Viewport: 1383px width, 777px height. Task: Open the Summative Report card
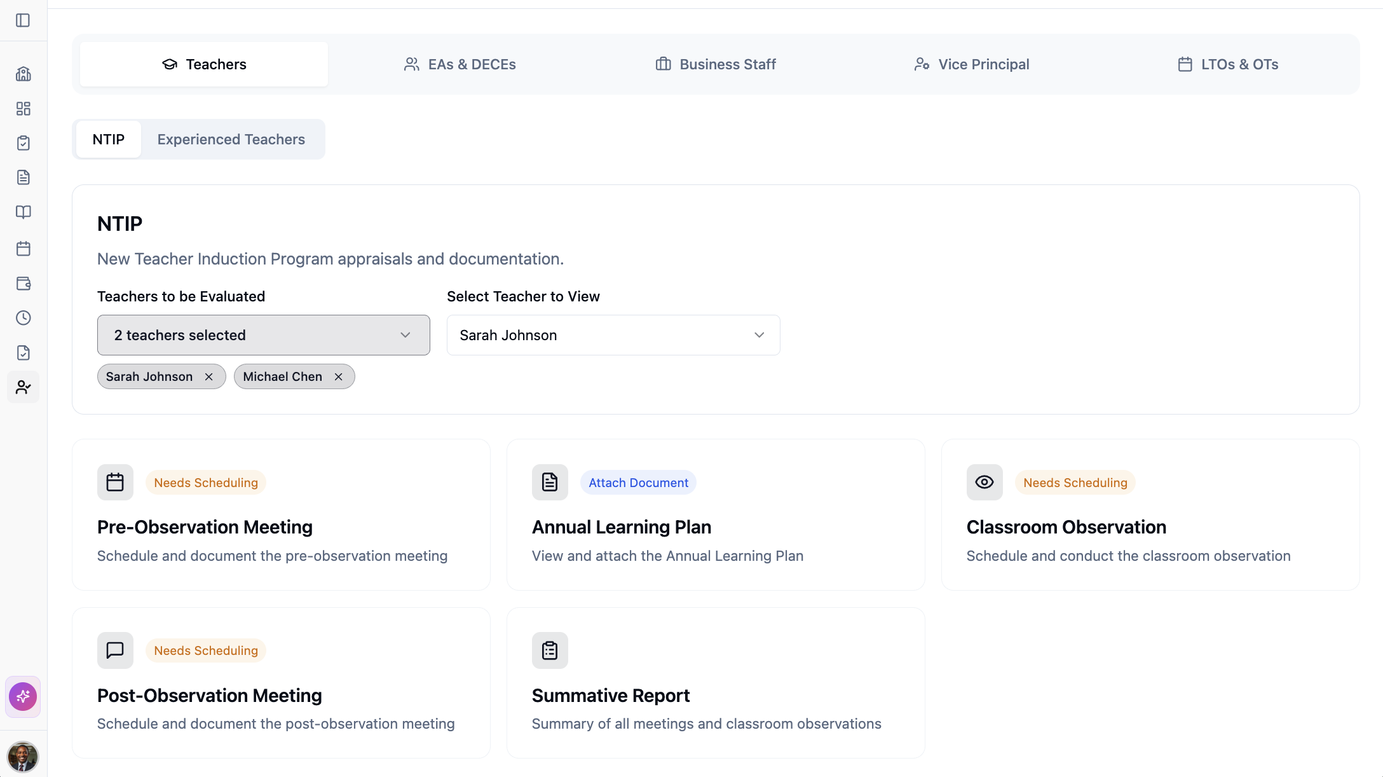pos(715,684)
